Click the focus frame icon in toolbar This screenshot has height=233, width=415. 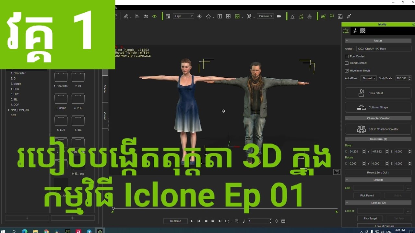pos(249,16)
